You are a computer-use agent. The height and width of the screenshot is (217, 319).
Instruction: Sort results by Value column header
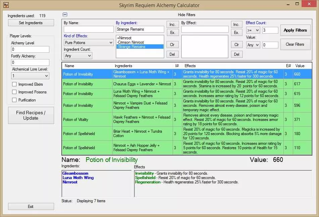(x=302, y=66)
